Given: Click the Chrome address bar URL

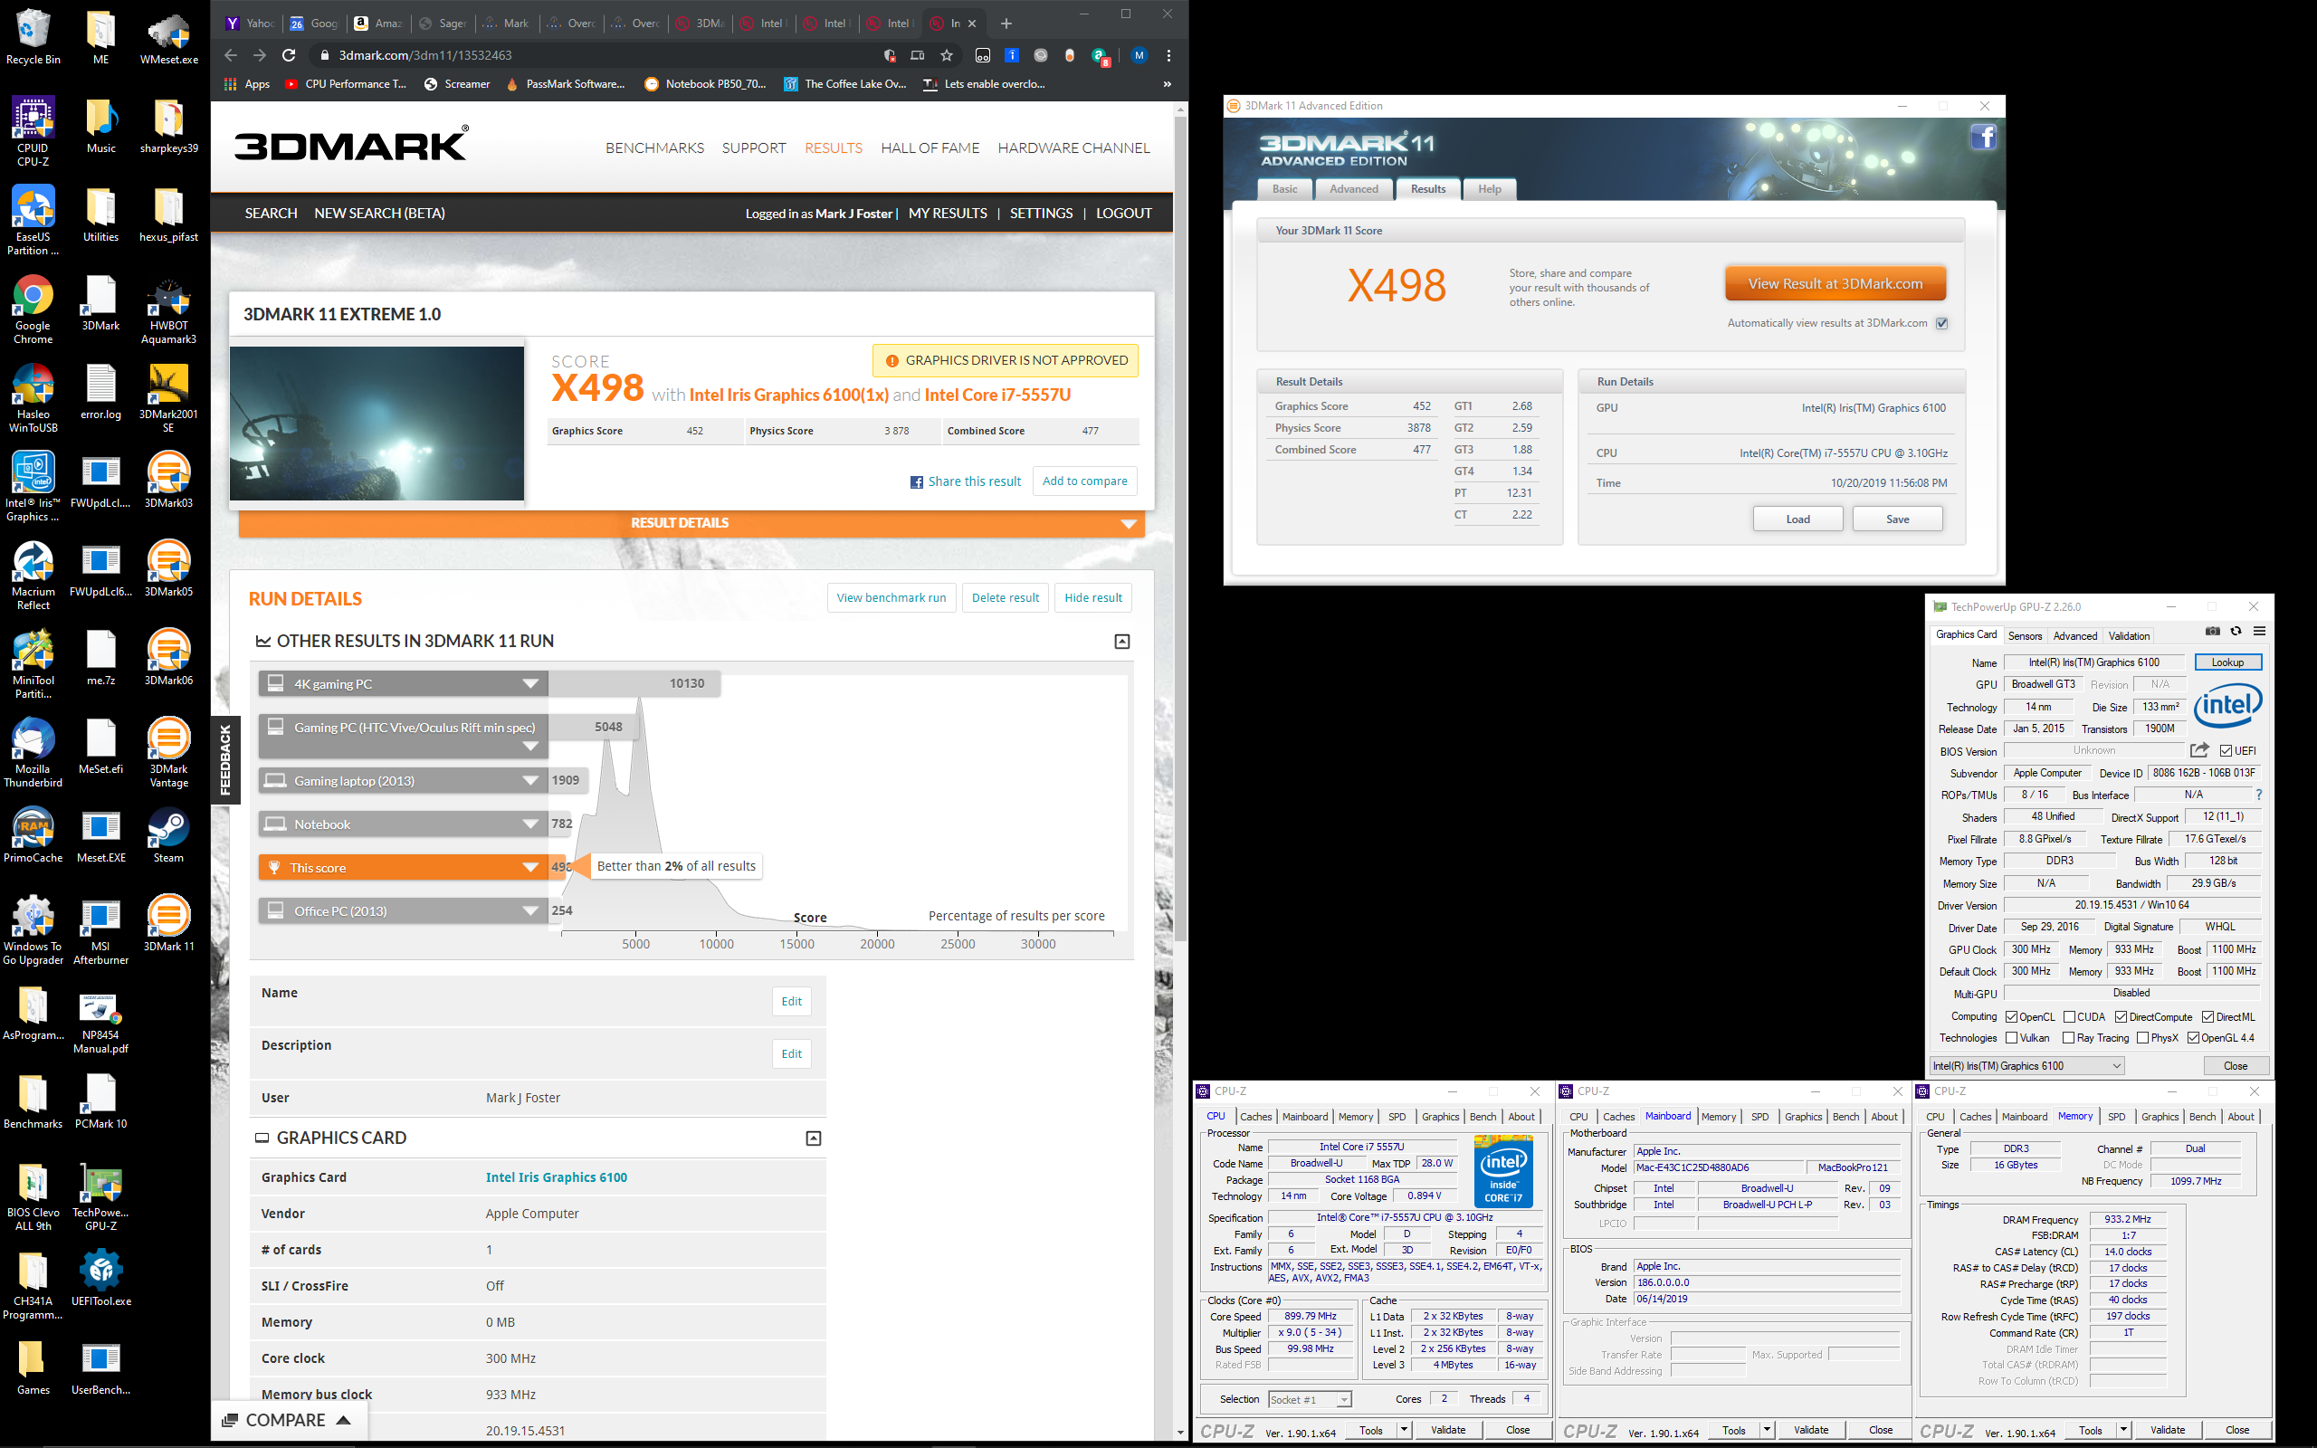Looking at the screenshot, I should tap(425, 55).
